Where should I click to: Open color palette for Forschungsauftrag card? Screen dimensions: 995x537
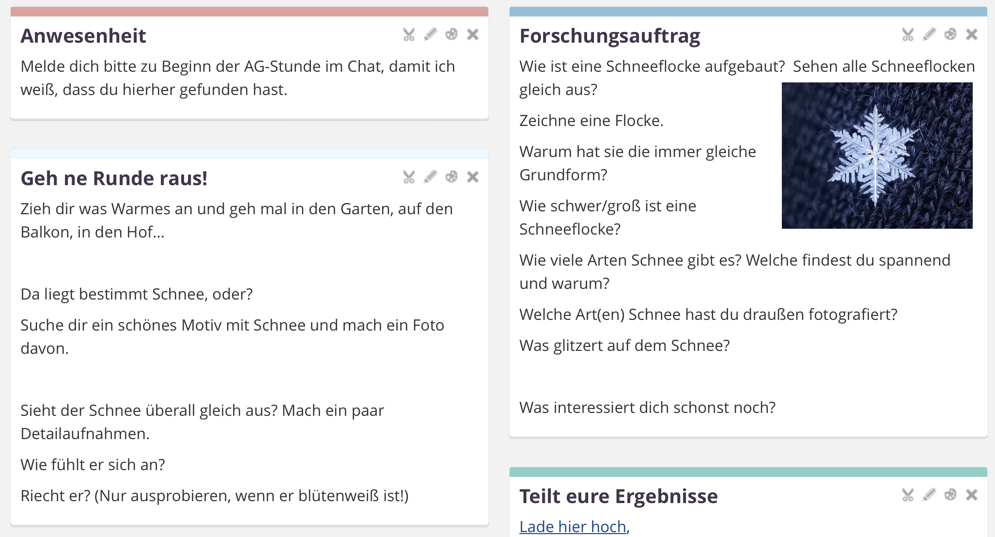(x=950, y=34)
